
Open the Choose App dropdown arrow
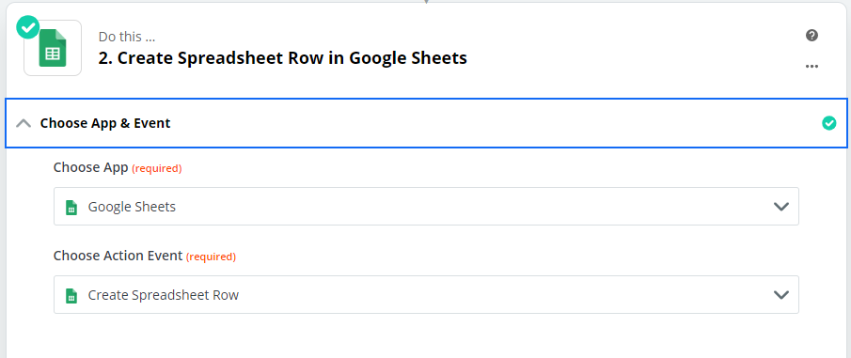(781, 207)
